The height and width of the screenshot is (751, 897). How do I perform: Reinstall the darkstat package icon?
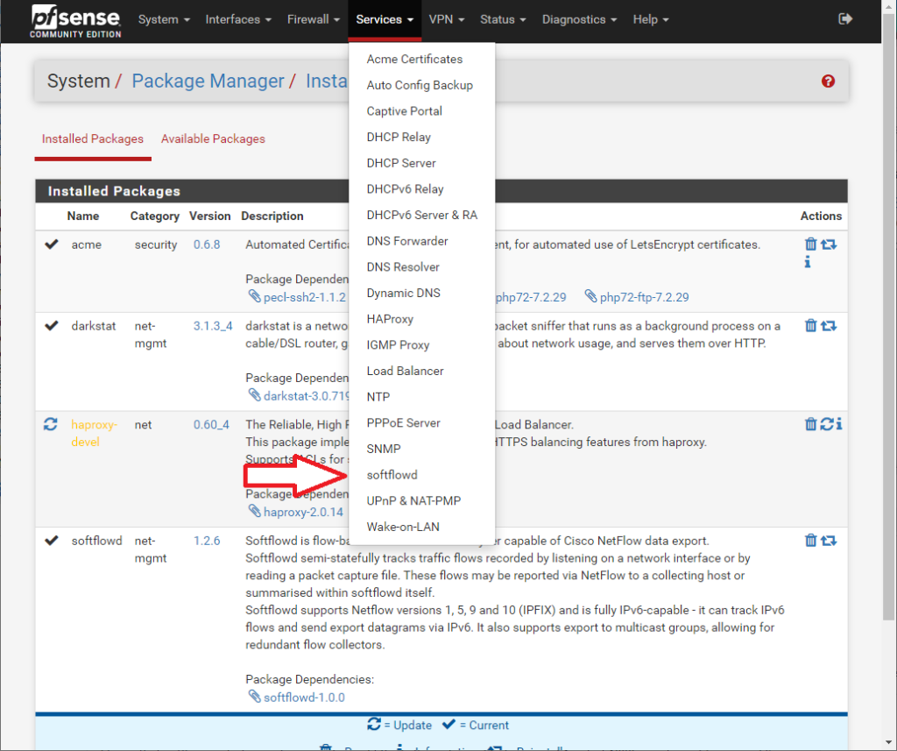coord(829,326)
